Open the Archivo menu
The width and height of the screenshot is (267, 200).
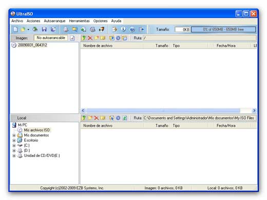17,21
